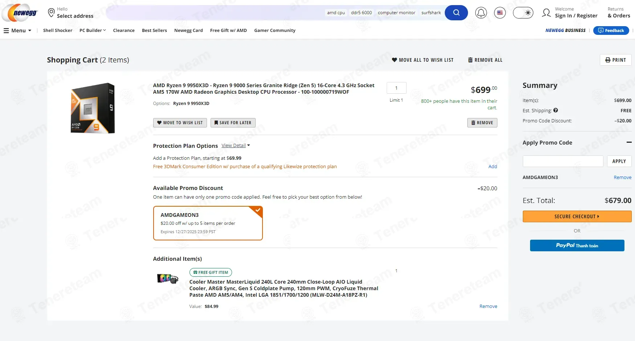Image resolution: width=635 pixels, height=341 pixels.
Task: Click the Remove All trash icon
Action: 470,60
